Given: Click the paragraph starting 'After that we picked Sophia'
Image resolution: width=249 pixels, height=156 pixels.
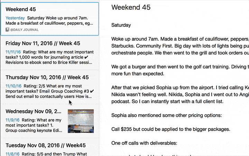Looking at the screenshot, I should (180, 94).
